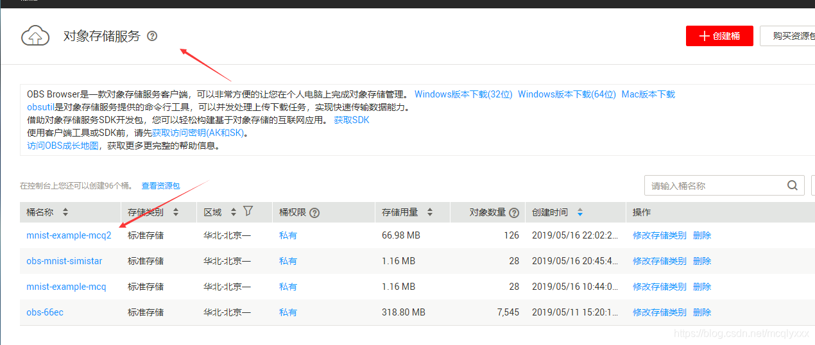Image resolution: width=815 pixels, height=345 pixels.
Task: Open help icon next to 对象数量
Action: point(514,212)
